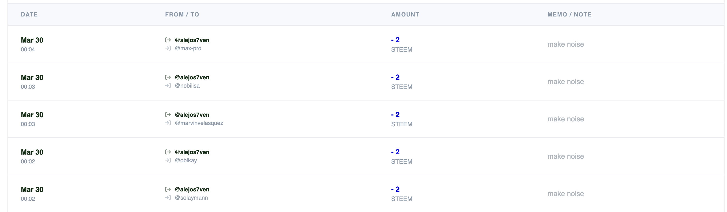Click the incoming-arrow icon beside @solaymann
Screen dimensions: 727x212
click(x=168, y=198)
